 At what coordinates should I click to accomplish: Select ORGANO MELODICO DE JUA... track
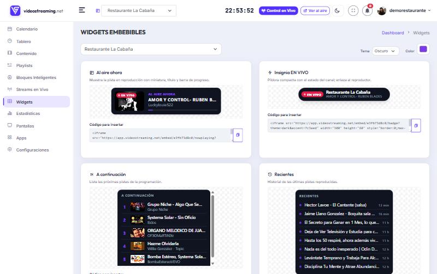tap(164, 233)
